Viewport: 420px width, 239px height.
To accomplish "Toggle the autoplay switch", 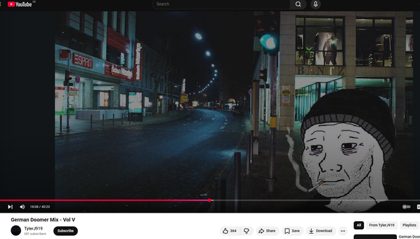I will [406, 207].
